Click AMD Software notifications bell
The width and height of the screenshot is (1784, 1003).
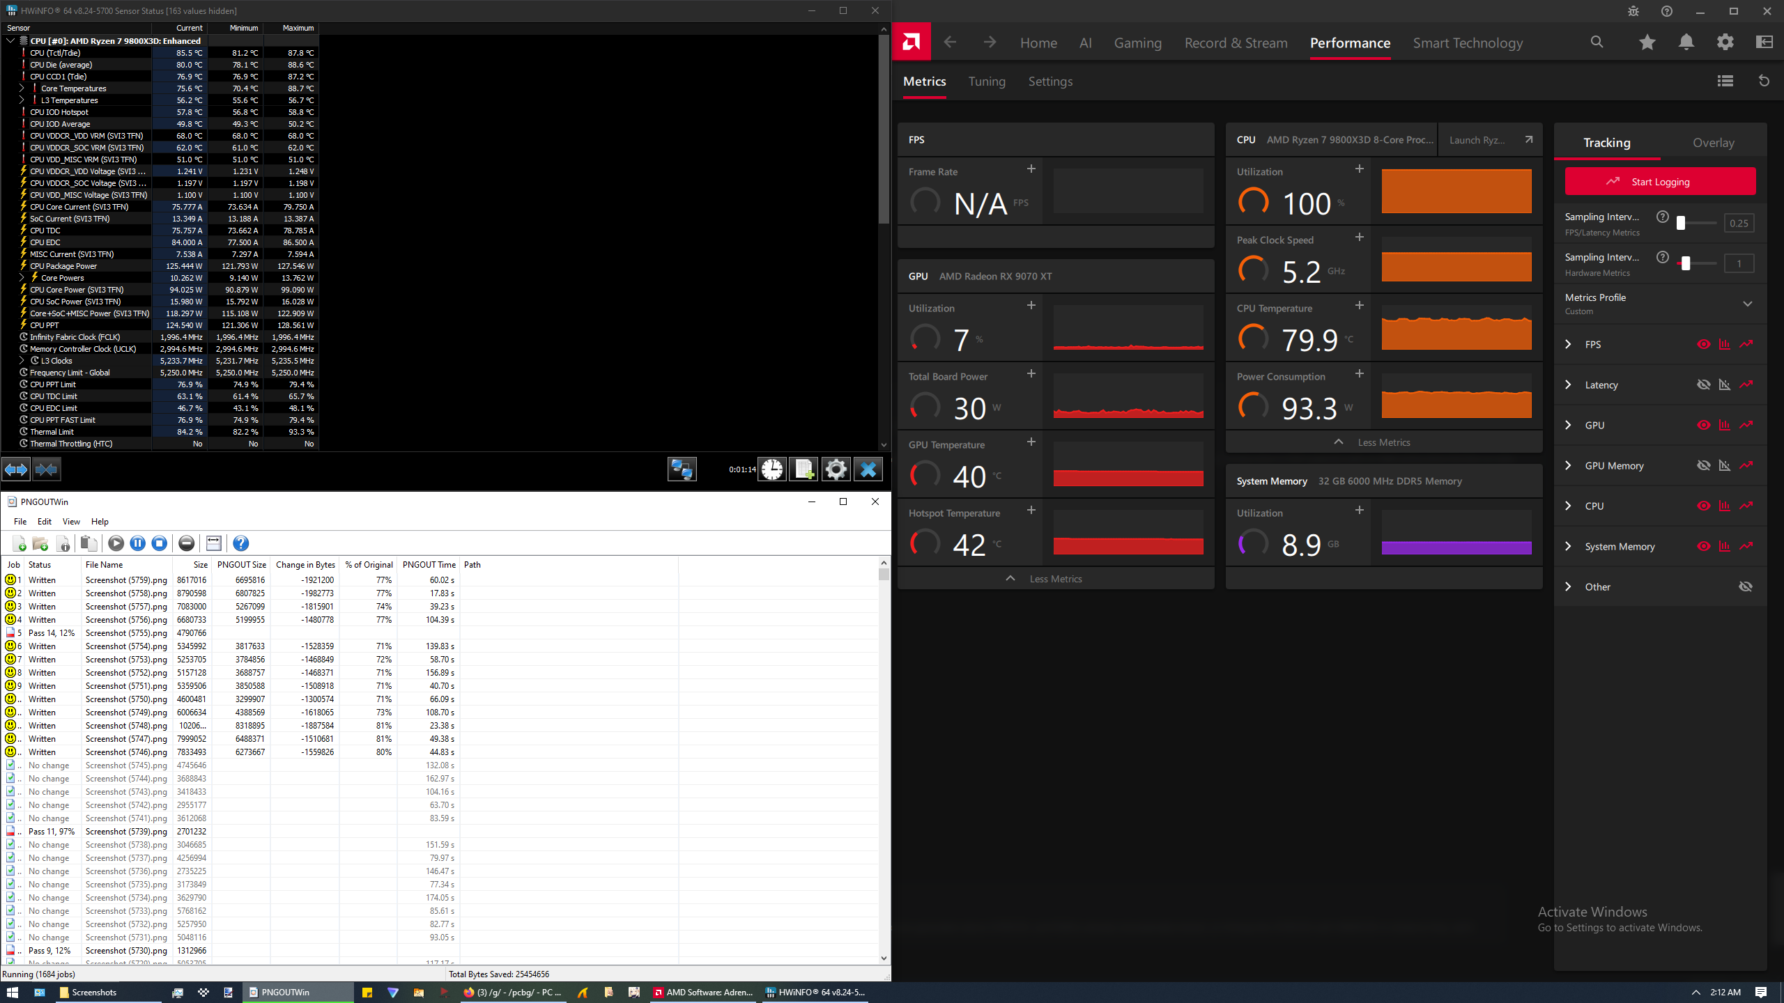point(1686,42)
